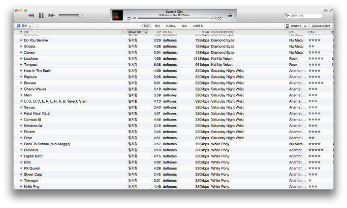The width and height of the screenshot is (347, 208).
Task: Select the song U, U, D, D, L, R, L, R, A, B, Select, Start
Action: pos(55,101)
